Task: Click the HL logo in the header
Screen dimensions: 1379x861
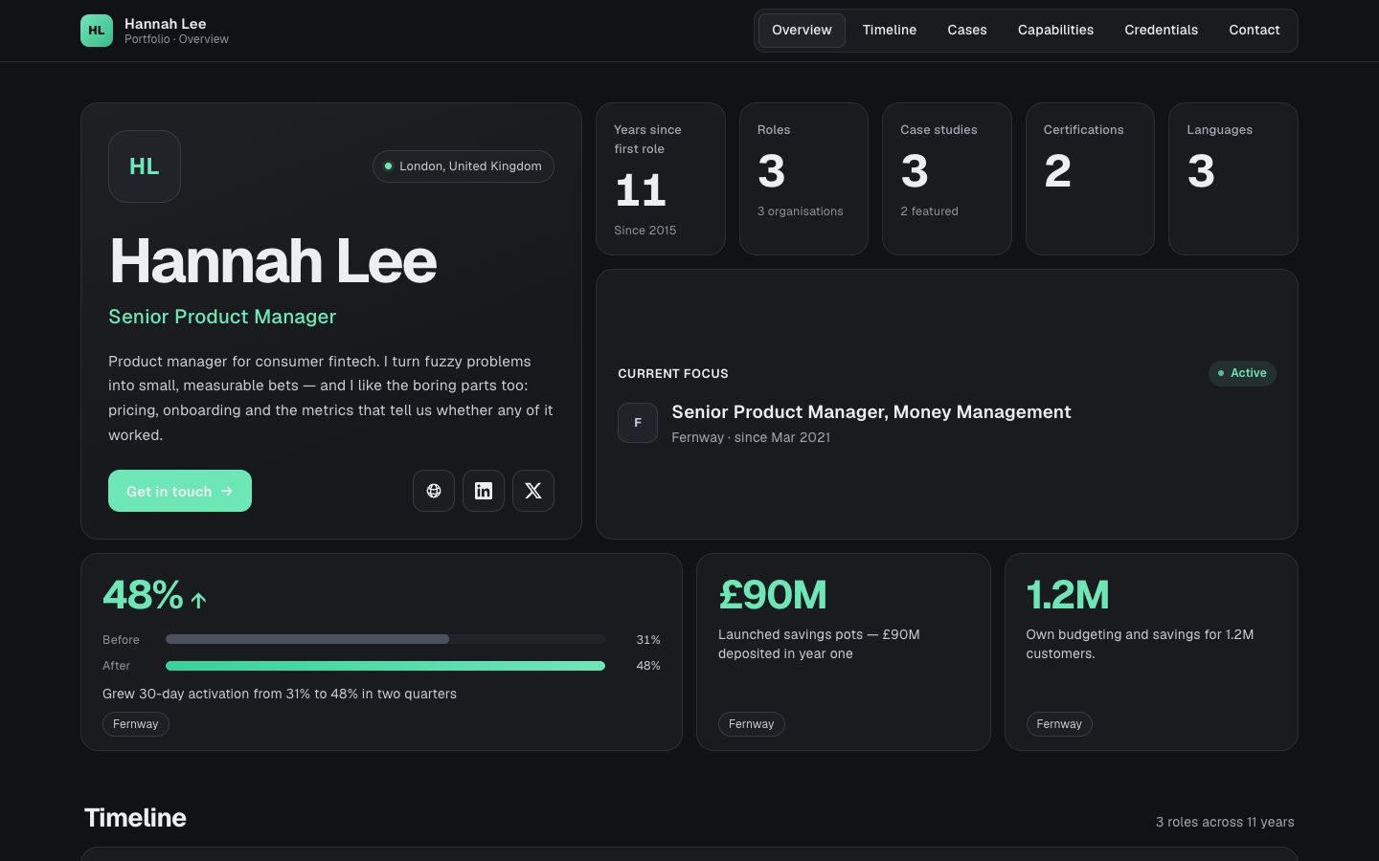Action: pos(97,31)
